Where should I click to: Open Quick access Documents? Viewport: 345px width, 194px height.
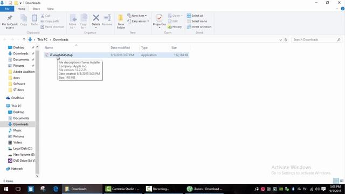click(21, 60)
